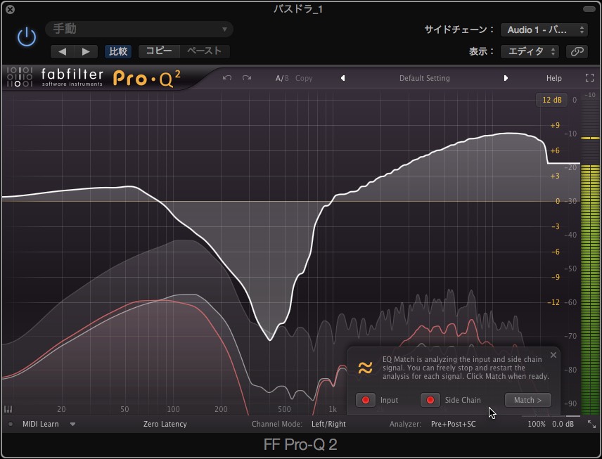Click the コピー button
The width and height of the screenshot is (602, 459).
pyautogui.click(x=159, y=51)
